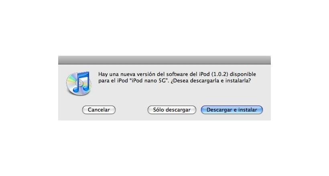Select the blue default button
329x176 pixels.
pos(232,110)
